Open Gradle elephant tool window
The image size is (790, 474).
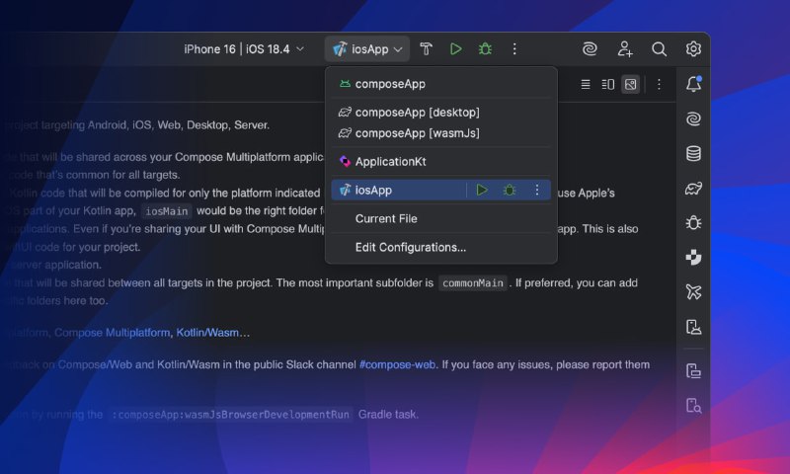(x=694, y=189)
